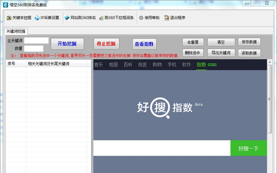Viewport: 277px width, 173px height.
Task: Focus the 数量 input field
Action: point(33,48)
